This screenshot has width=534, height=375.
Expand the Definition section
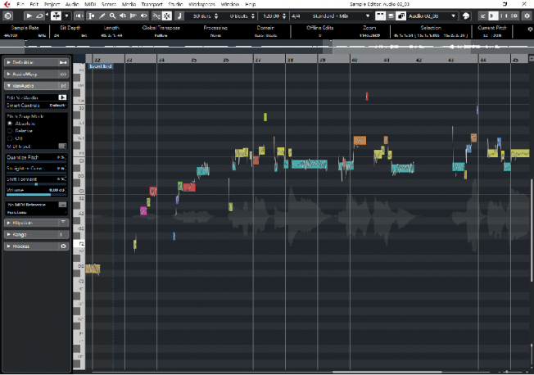tap(34, 63)
